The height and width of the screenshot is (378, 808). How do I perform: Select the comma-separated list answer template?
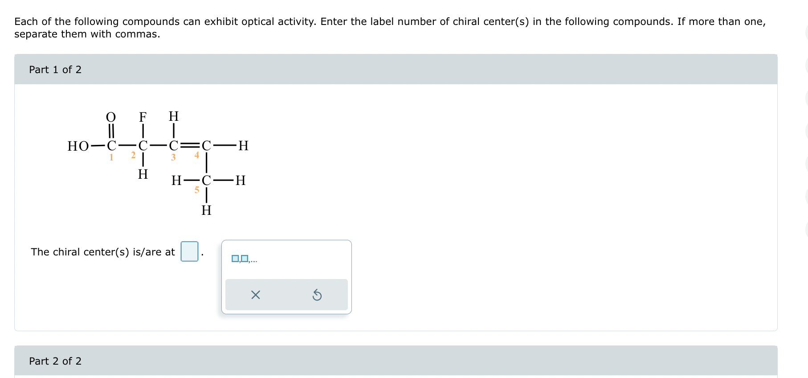[244, 259]
